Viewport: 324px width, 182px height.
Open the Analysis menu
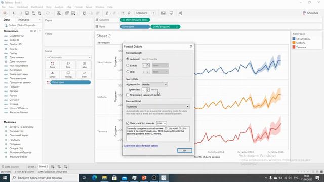[59, 7]
